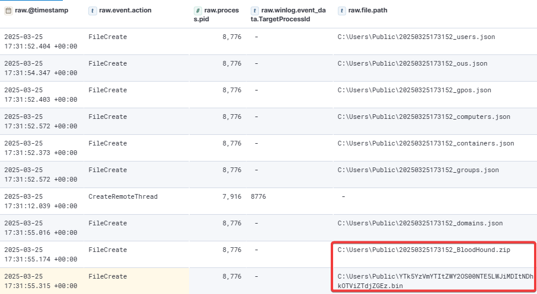Select the raw.process.pid column header
537x294 pixels.
[216, 15]
